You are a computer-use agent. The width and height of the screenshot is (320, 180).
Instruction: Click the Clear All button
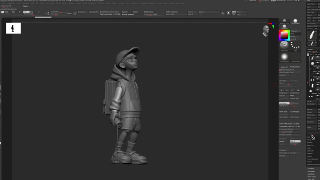(x=284, y=75)
